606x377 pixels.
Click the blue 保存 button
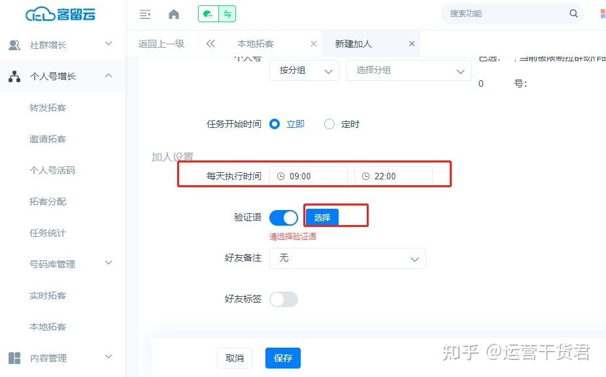tap(283, 358)
